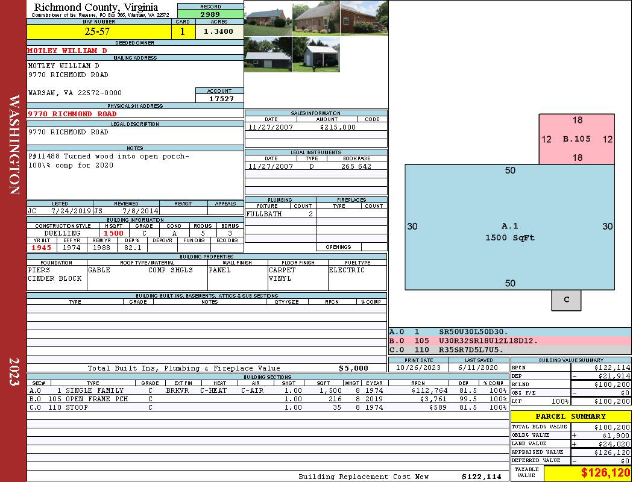Select the pink B.105 porch sketch section
Viewport: 633px width, 482px height.
click(576, 139)
